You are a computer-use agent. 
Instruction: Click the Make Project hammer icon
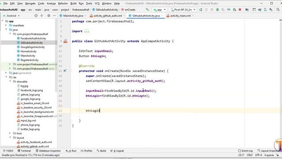point(147,10)
